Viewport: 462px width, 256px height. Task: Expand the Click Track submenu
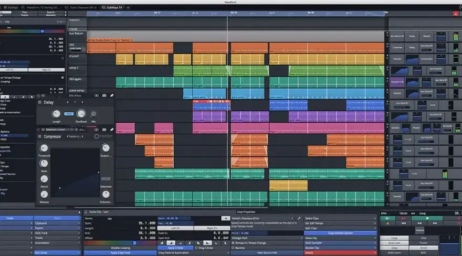[57, 233]
